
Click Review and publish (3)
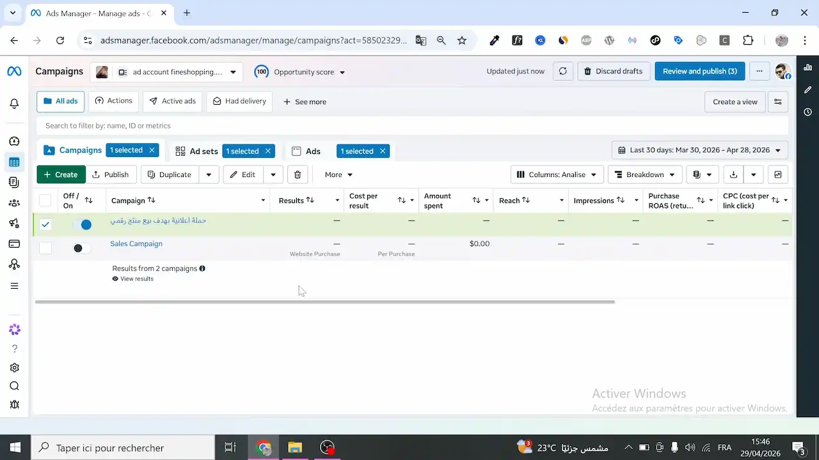700,72
